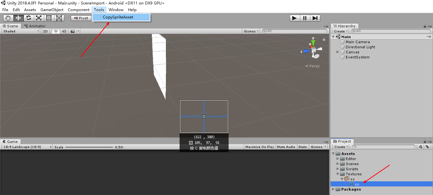Screen dimensions: 433x195
Task: Toggle 2D view mode in the Scene view
Action: click(45, 31)
